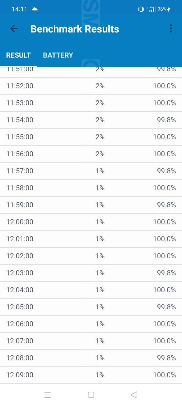This screenshot has height=406, width=182.
Task: Tap the battery charging bolt icon
Action: (169, 9)
